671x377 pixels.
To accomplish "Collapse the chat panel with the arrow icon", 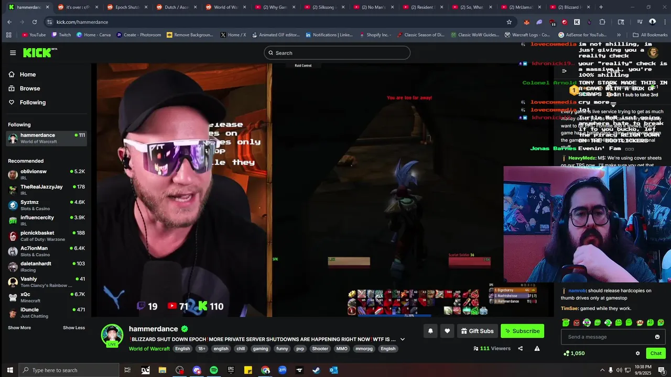I will (x=564, y=71).
